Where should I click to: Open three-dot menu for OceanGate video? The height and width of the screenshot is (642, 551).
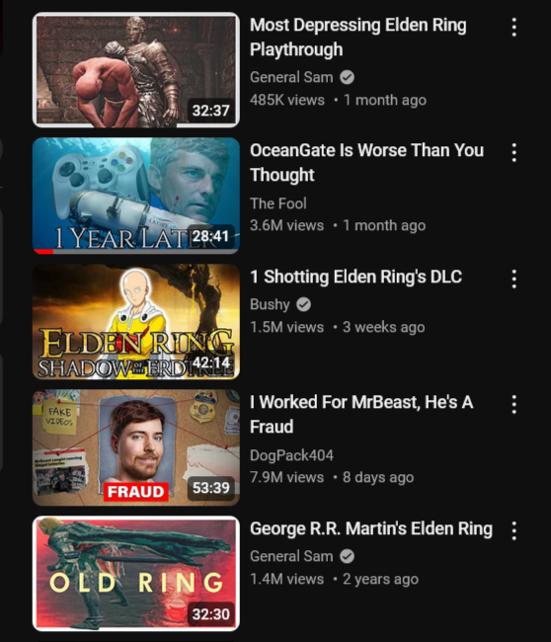coord(514,153)
